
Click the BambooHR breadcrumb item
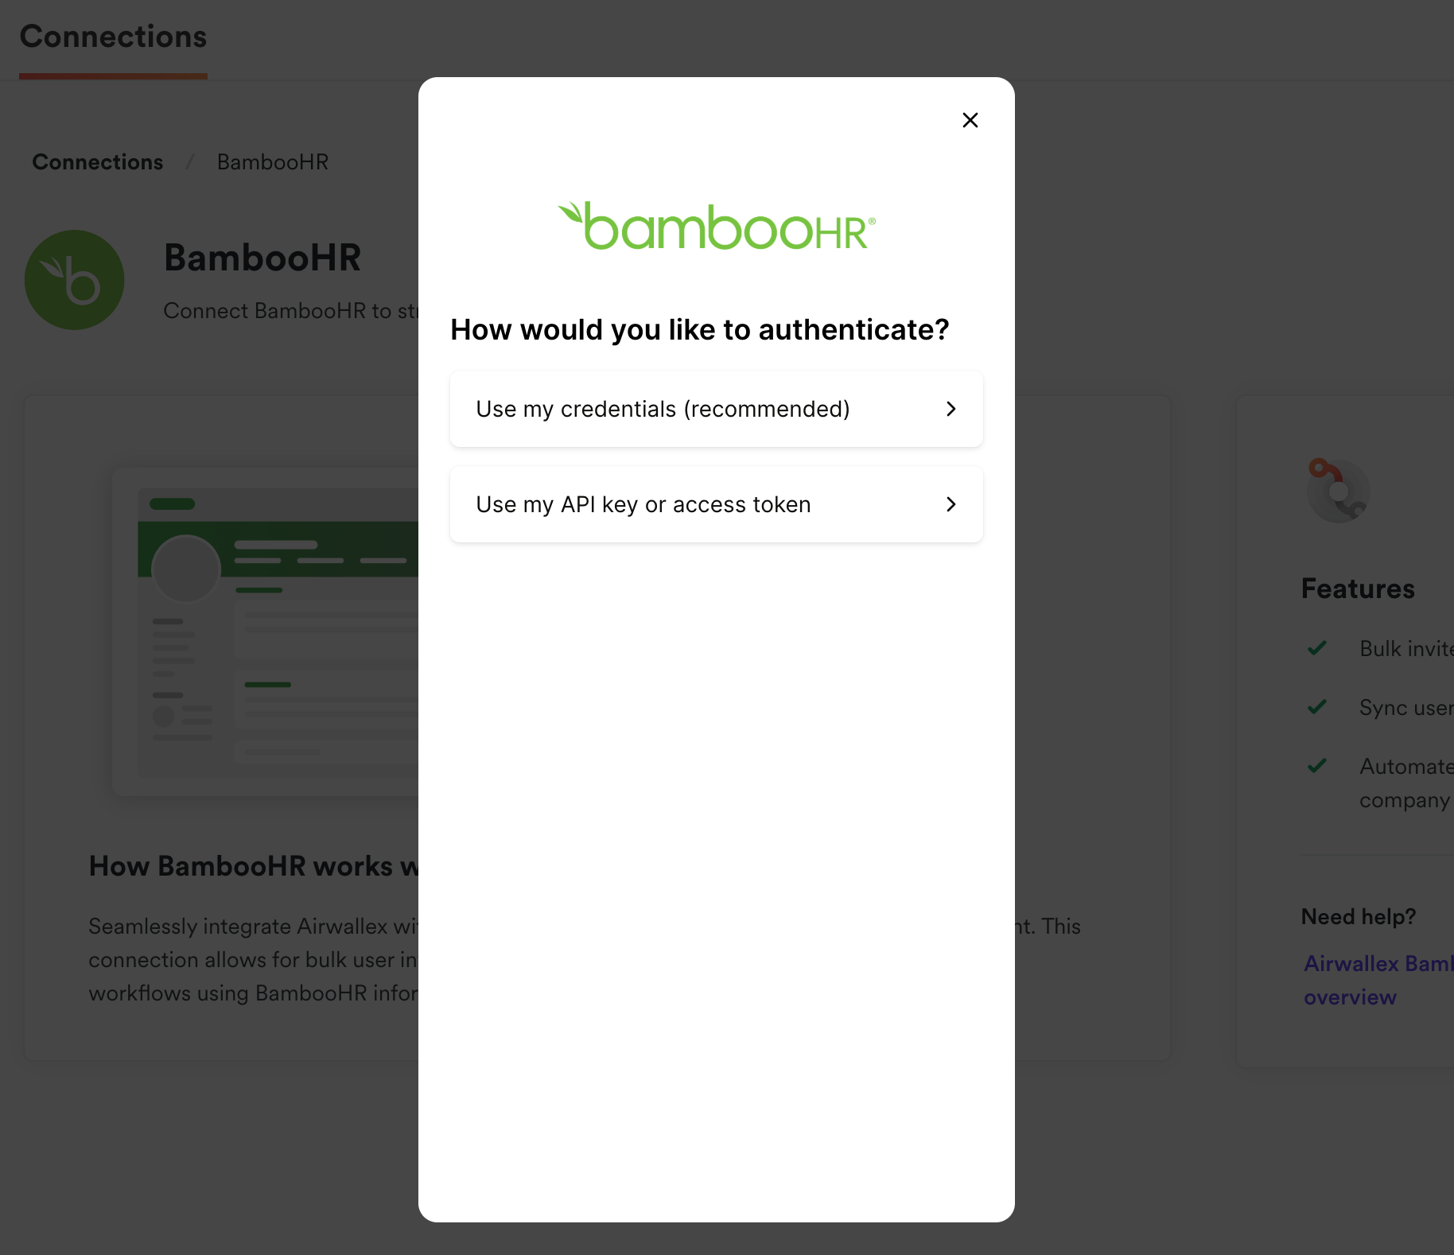coord(273,162)
